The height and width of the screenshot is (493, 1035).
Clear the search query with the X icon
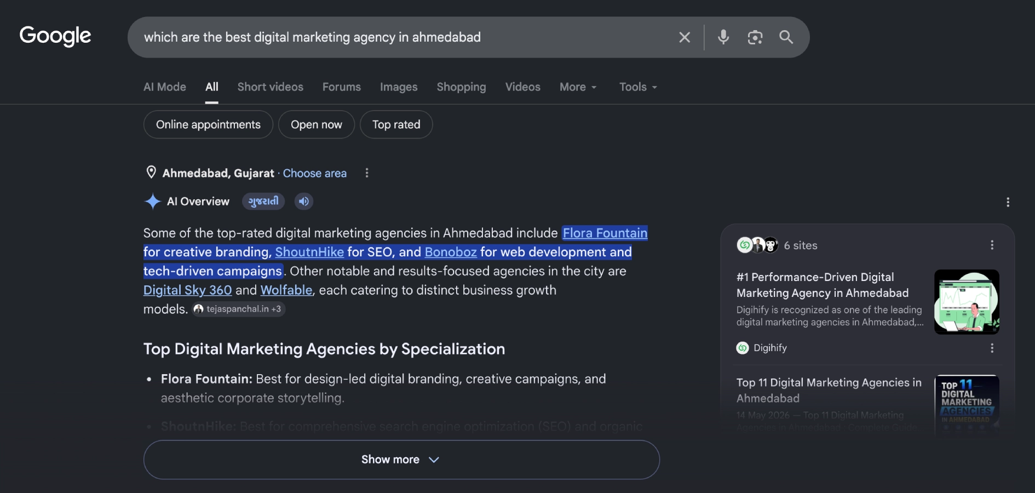coord(685,37)
